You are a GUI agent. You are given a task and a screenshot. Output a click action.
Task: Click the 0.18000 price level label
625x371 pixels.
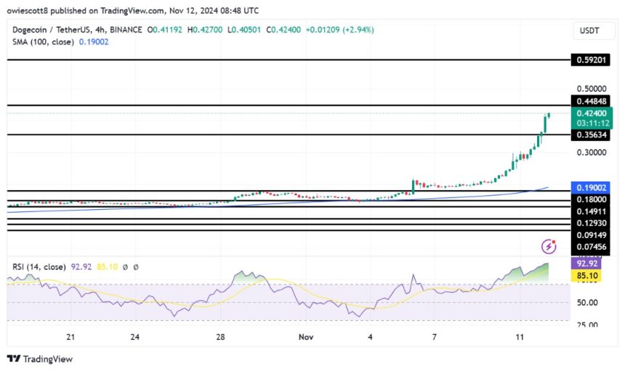pyautogui.click(x=594, y=199)
